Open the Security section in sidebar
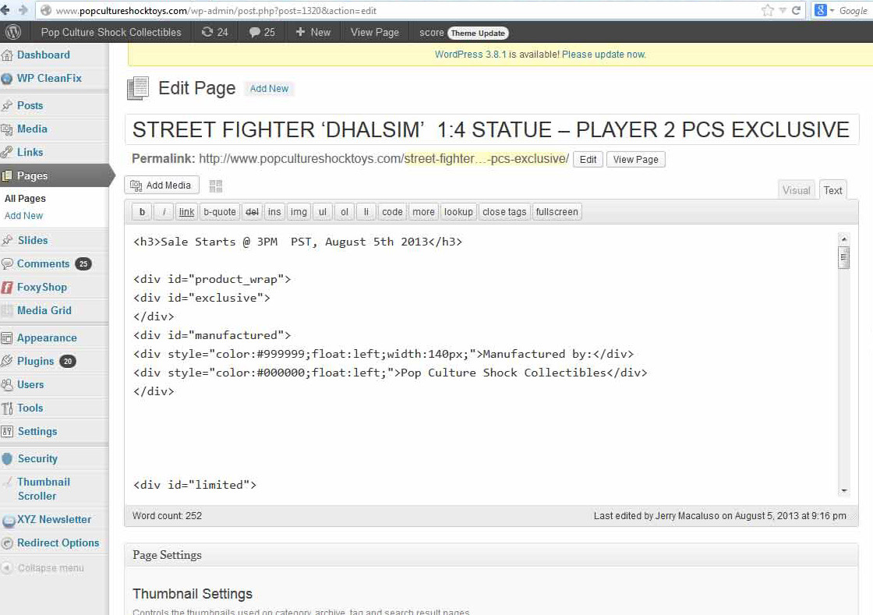Image resolution: width=873 pixels, height=615 pixels. [x=37, y=458]
